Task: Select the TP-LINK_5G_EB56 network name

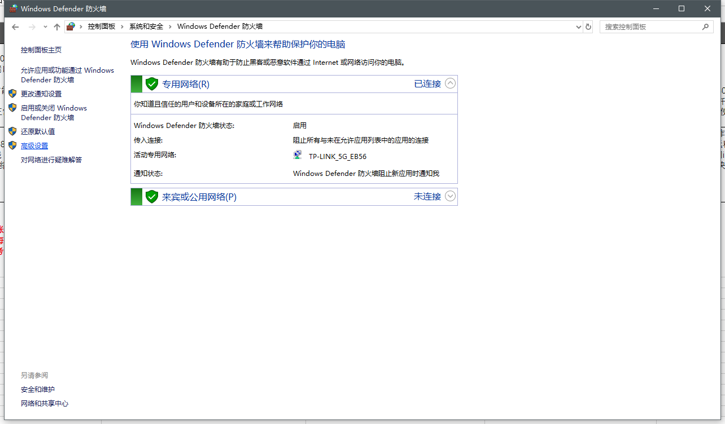Action: click(x=338, y=157)
